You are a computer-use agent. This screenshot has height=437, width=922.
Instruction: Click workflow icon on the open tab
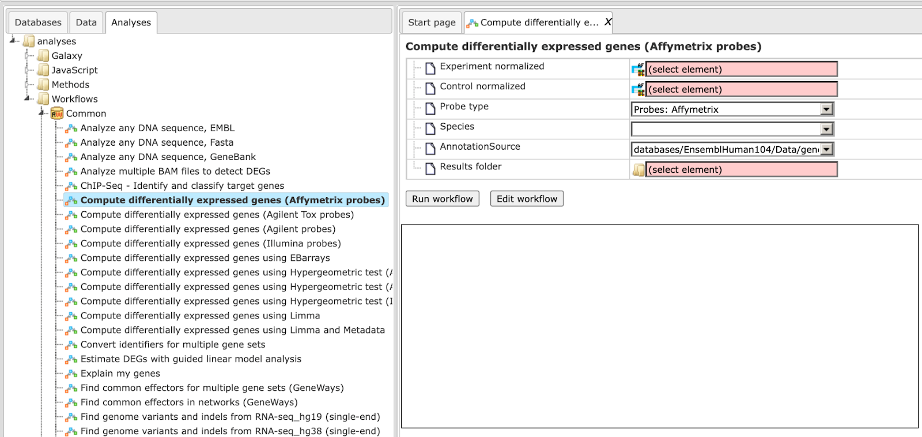point(473,23)
